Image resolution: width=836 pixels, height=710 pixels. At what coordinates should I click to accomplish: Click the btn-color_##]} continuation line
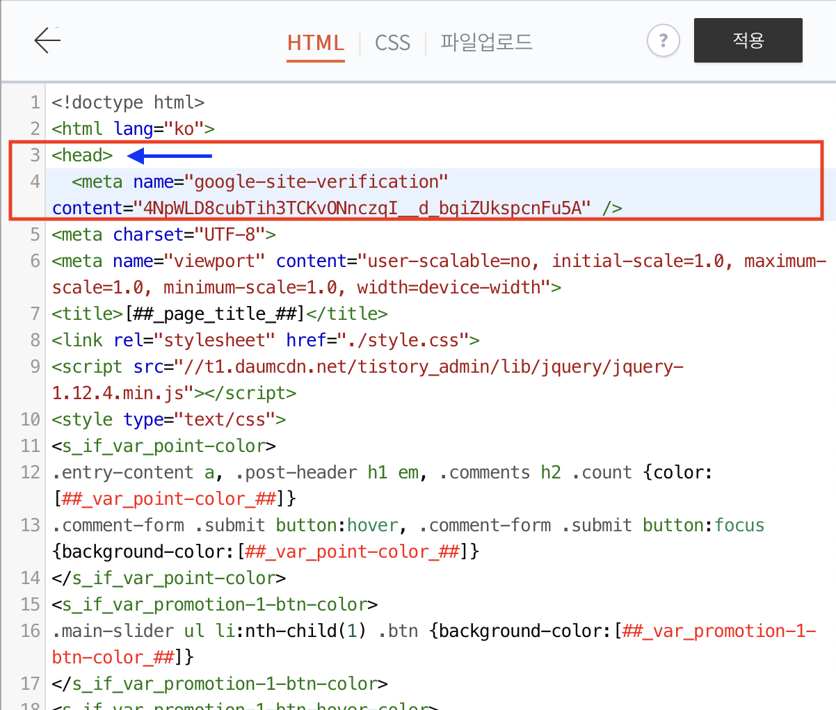(x=123, y=657)
